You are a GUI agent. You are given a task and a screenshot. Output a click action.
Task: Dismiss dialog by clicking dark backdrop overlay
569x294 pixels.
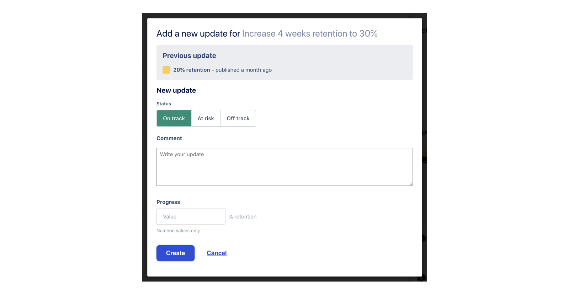click(x=145, y=142)
